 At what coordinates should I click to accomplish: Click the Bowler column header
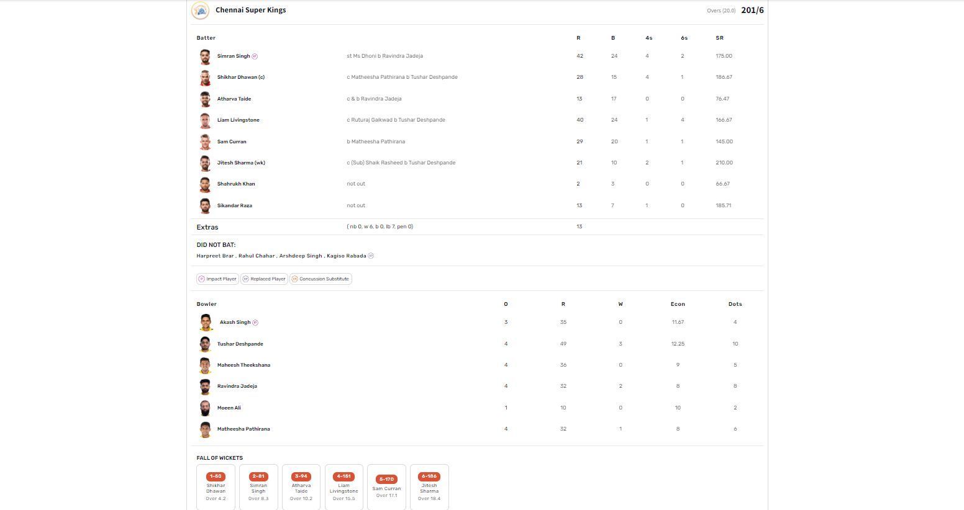(x=207, y=305)
